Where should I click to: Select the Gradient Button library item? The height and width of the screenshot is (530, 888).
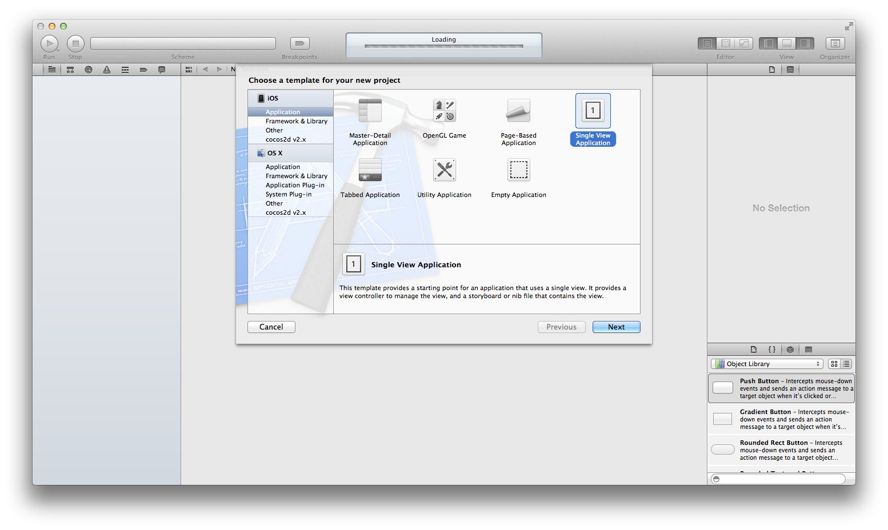pos(781,419)
